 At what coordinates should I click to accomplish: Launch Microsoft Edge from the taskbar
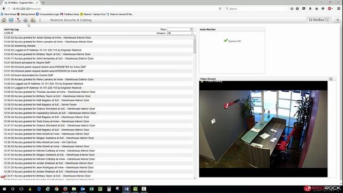[x=39, y=189]
